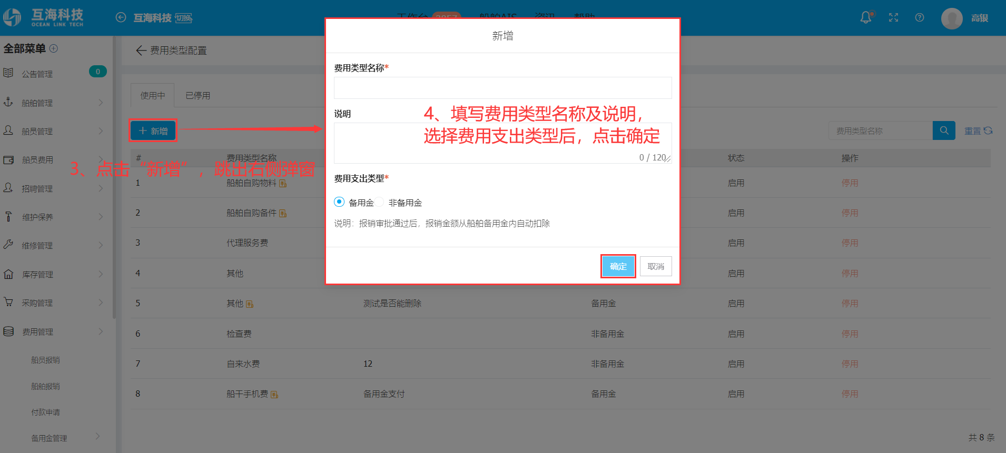Image resolution: width=1006 pixels, height=453 pixels.
Task: Expand the 船舶管理 menu chevron
Action: 101,102
